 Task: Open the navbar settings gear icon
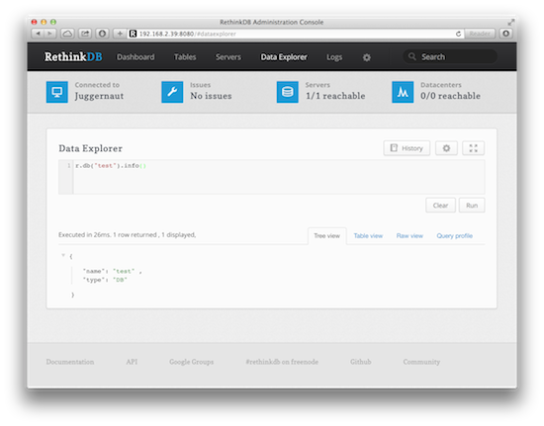367,57
